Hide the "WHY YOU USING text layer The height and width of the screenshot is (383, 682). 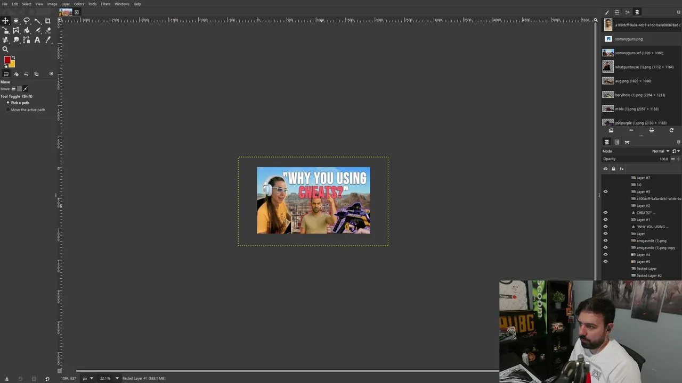(x=605, y=227)
